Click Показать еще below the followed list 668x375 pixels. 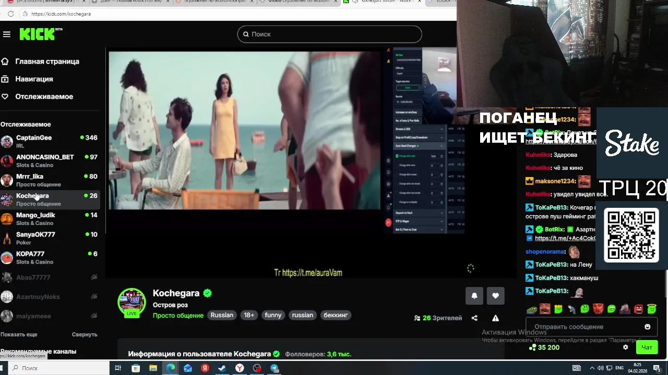[x=19, y=334]
